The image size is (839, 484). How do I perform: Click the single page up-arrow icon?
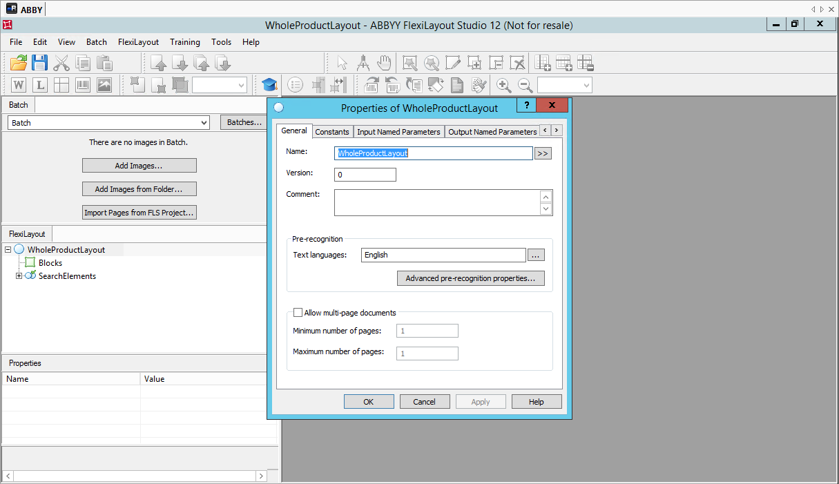pos(159,64)
